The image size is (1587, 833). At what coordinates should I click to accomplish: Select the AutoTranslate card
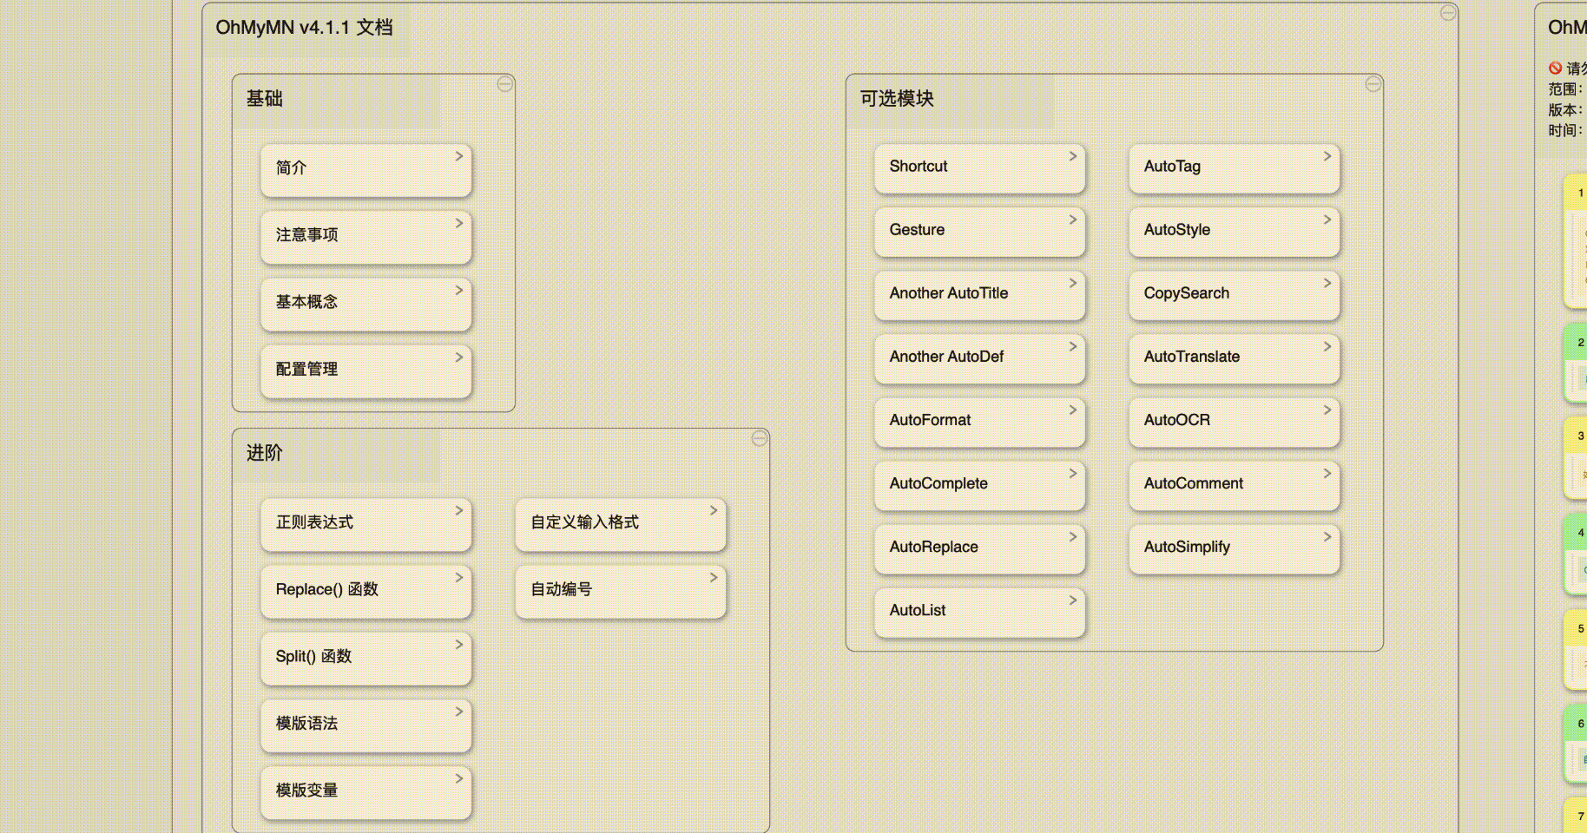(x=1235, y=358)
